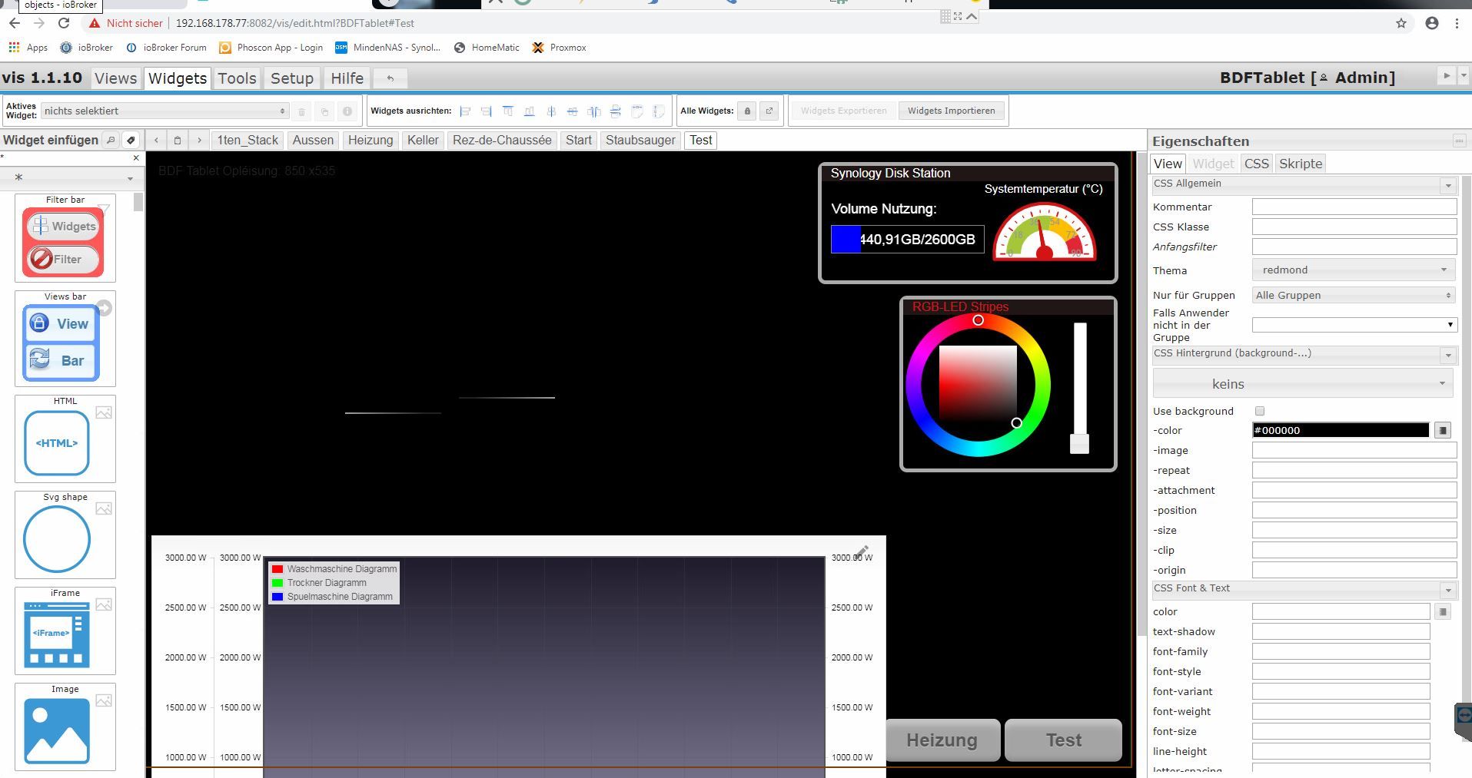
Task: Open the color picker for font color
Action: point(1443,612)
